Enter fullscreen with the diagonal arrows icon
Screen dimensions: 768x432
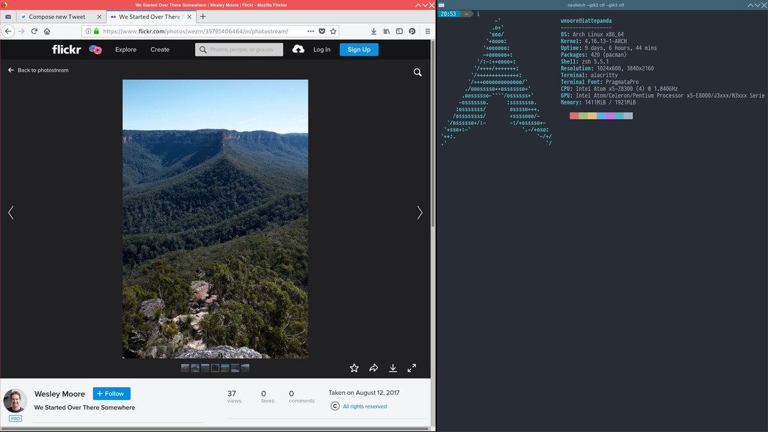click(412, 368)
